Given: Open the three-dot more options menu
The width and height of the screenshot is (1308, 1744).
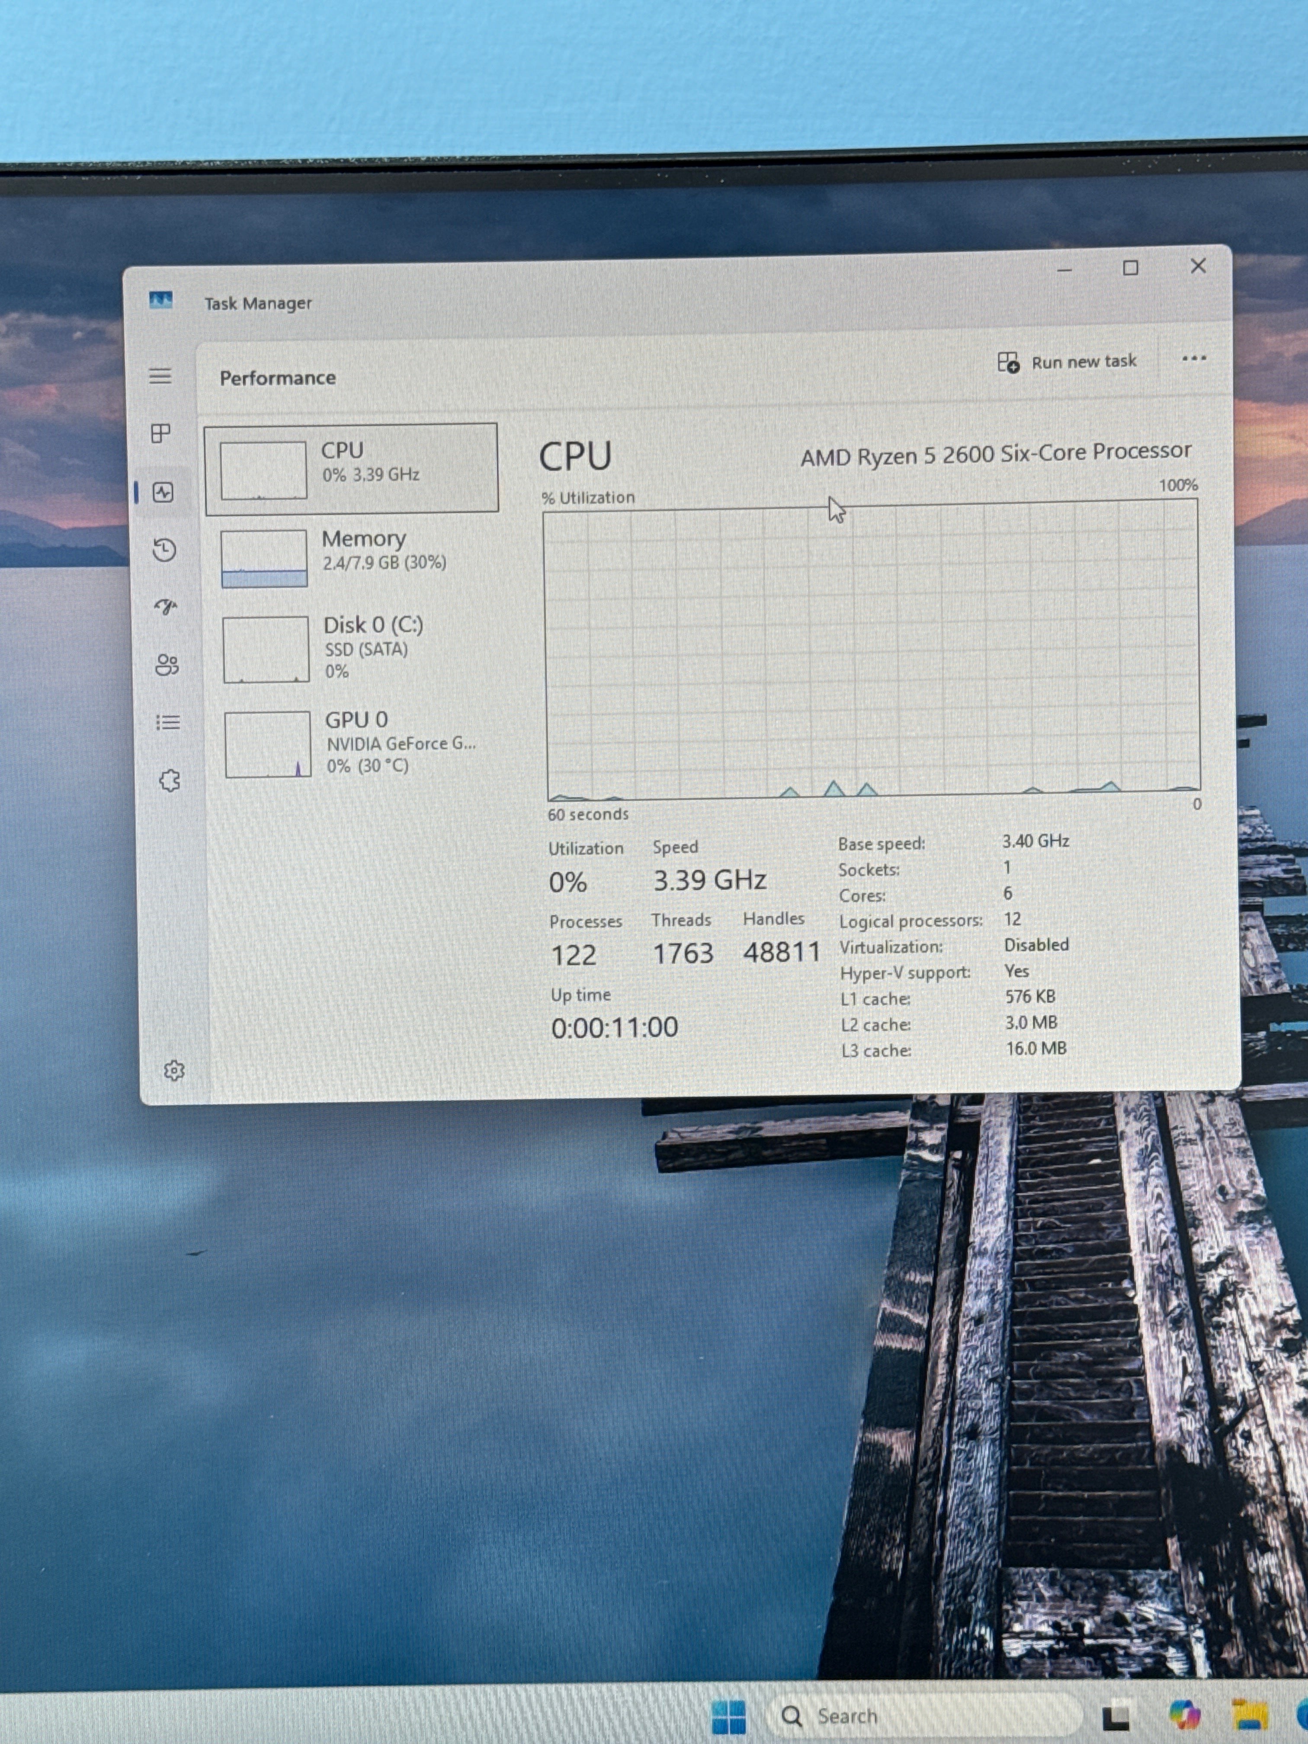Looking at the screenshot, I should tap(1194, 359).
